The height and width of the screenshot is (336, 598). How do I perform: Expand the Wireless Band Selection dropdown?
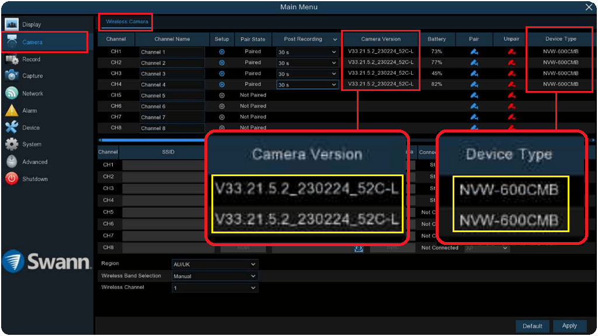coord(214,276)
